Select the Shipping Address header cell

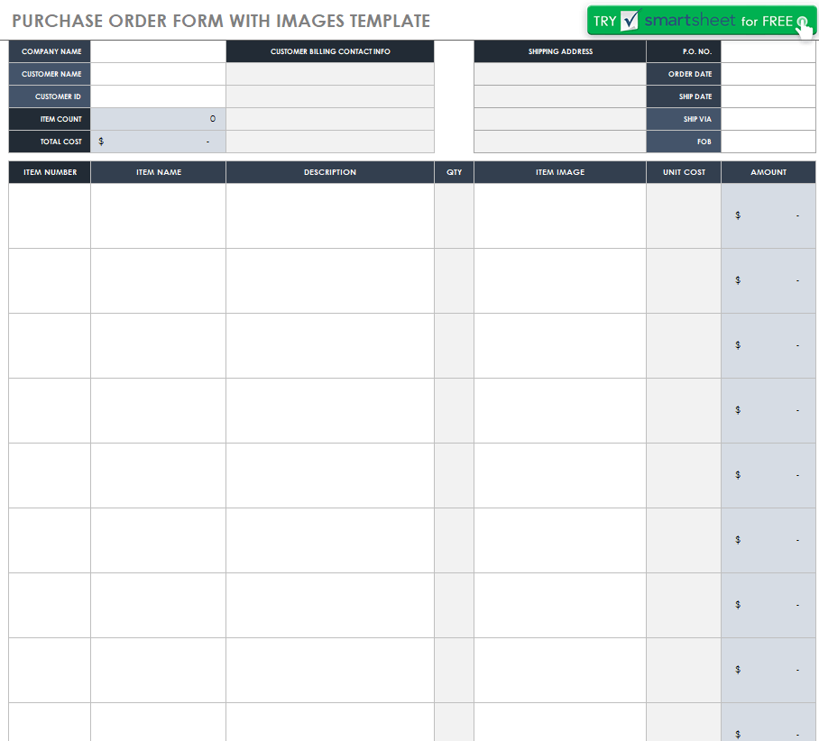[x=560, y=51]
